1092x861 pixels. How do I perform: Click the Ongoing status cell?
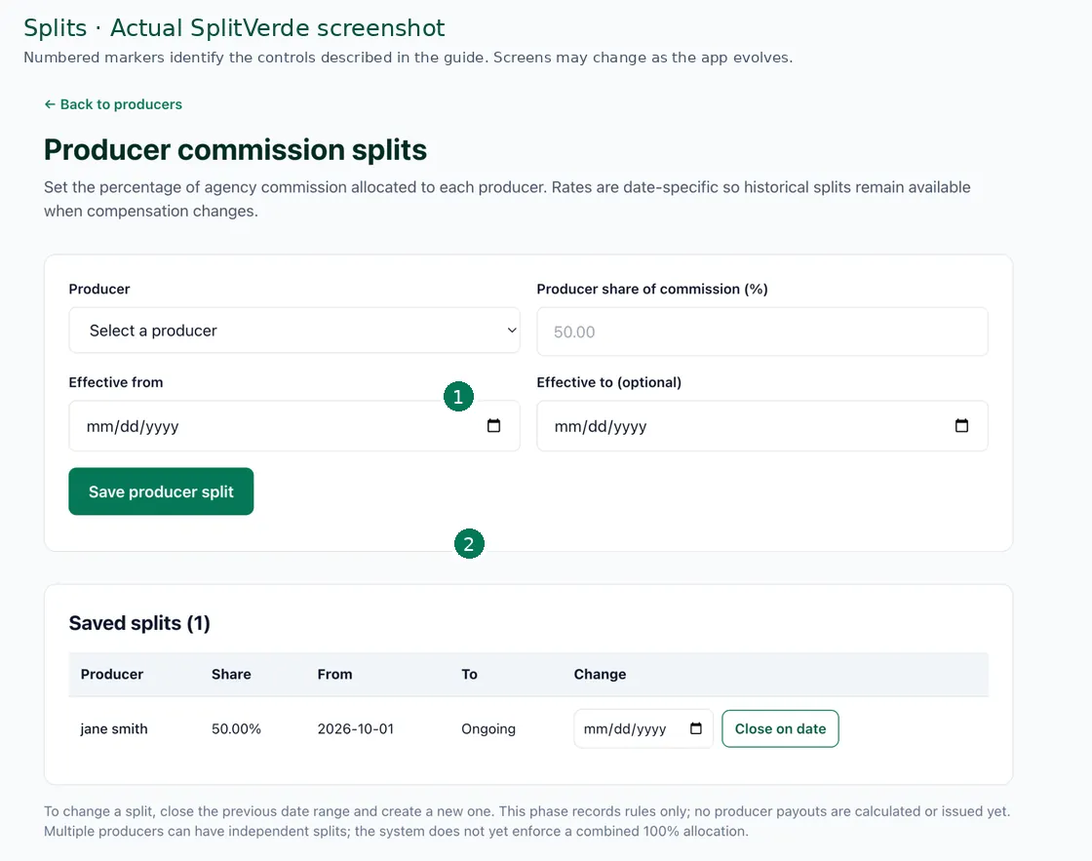(x=488, y=728)
